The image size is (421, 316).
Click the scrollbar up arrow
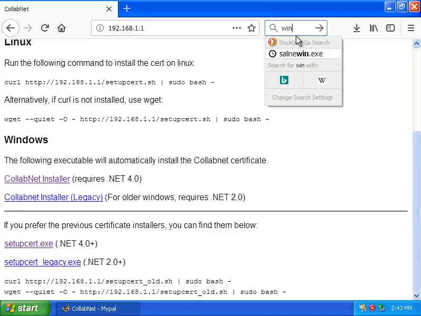416,44
